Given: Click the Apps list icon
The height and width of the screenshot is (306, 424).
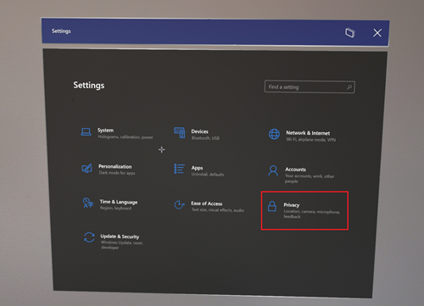Looking at the screenshot, I should click(x=179, y=169).
